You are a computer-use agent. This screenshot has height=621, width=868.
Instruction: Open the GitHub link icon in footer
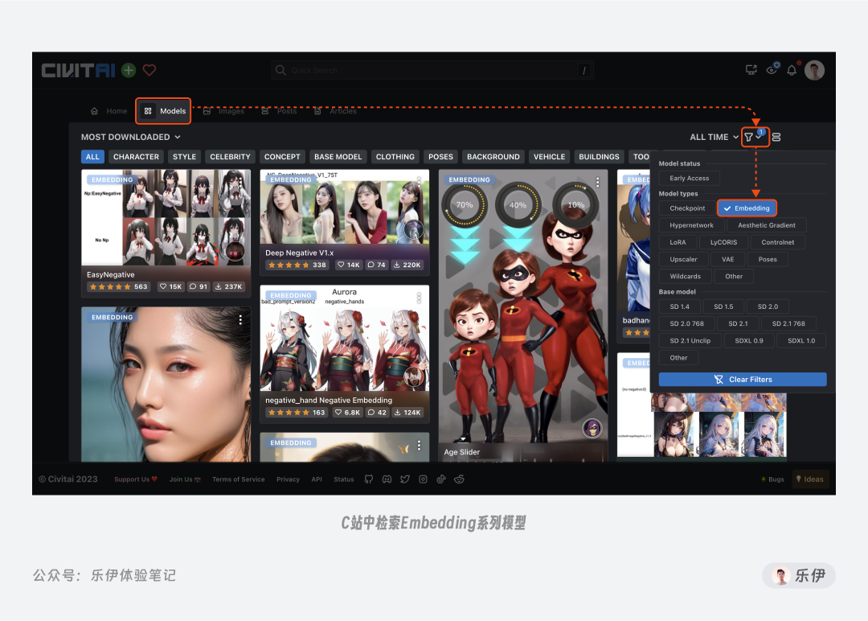pos(369,479)
